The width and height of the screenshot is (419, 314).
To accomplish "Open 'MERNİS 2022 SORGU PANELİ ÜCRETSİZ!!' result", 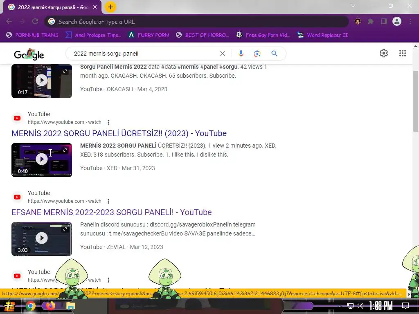I will 119,133.
